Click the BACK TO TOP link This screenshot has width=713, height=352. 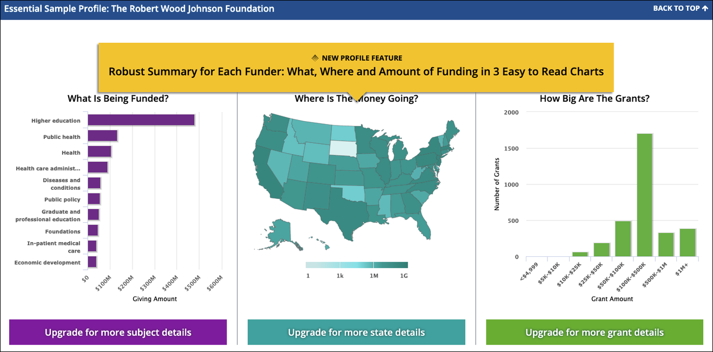click(675, 8)
